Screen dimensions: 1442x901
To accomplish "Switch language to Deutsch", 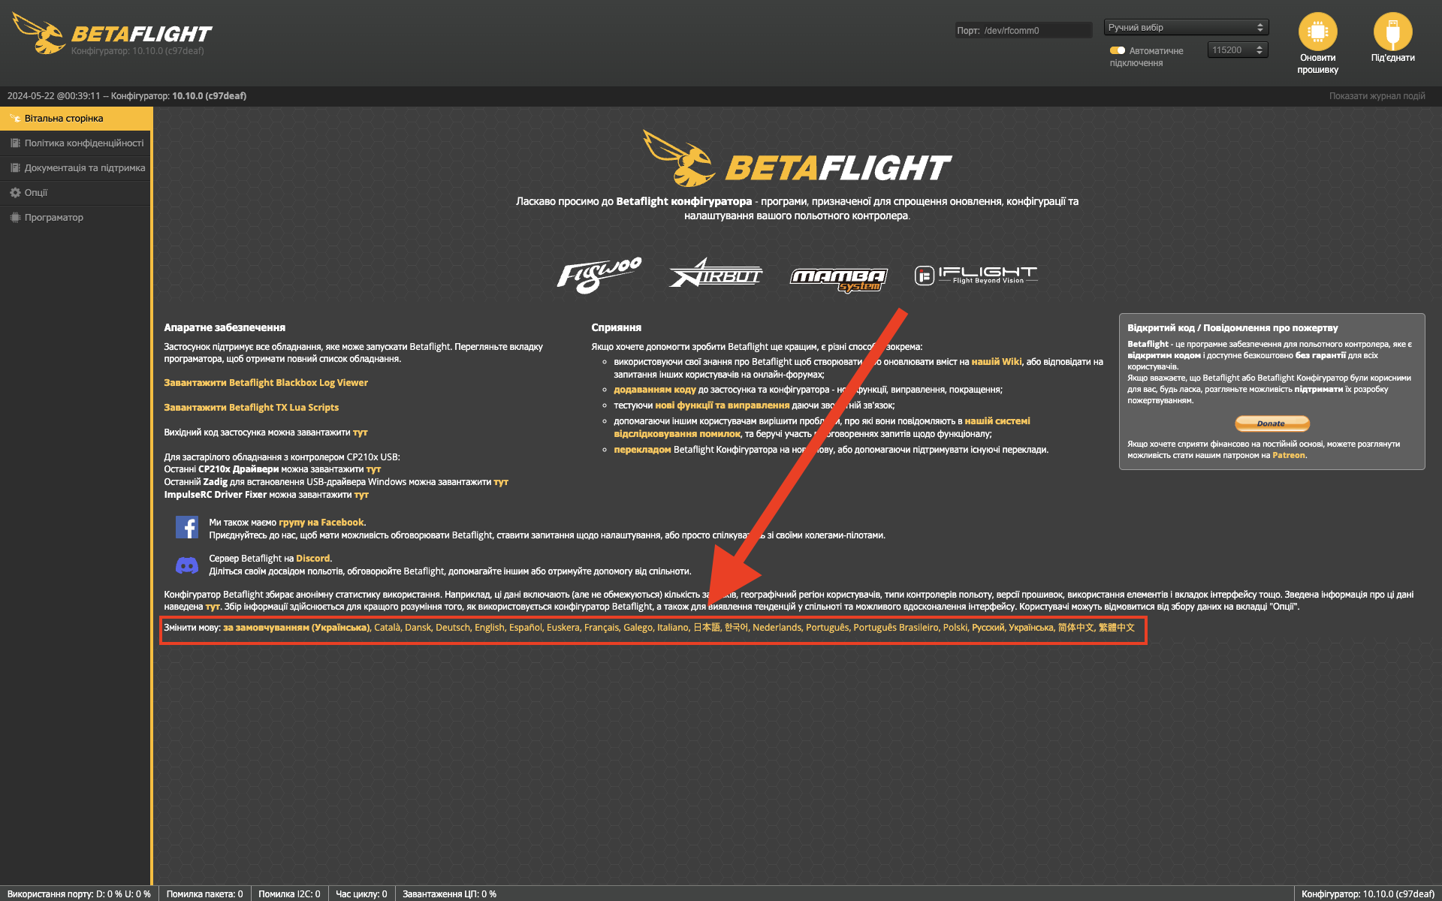I will click(452, 628).
